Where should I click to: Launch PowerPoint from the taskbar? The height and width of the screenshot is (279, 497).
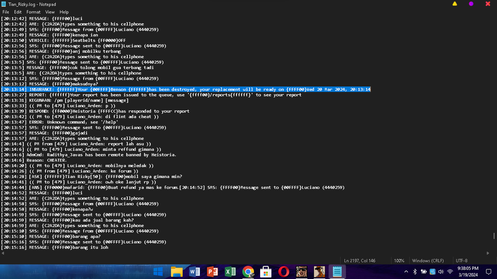pos(212,272)
